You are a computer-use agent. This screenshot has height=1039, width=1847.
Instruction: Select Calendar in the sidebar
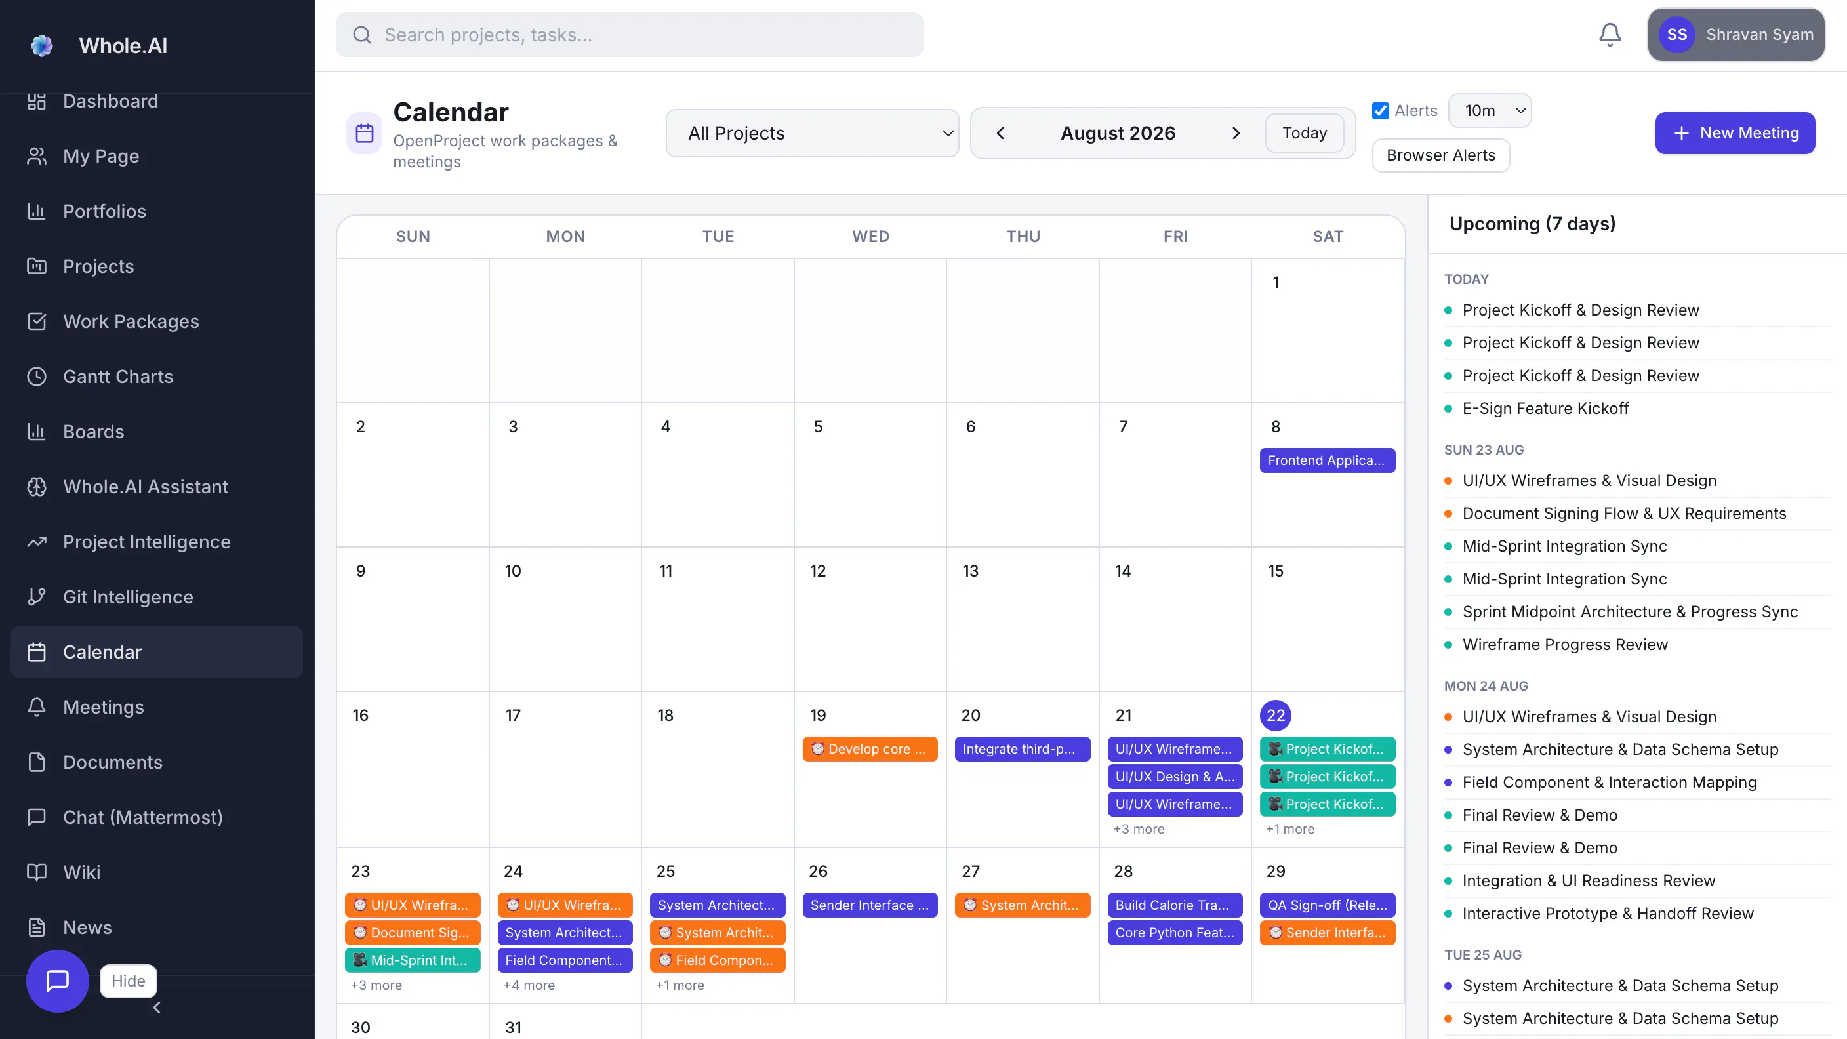(x=157, y=652)
